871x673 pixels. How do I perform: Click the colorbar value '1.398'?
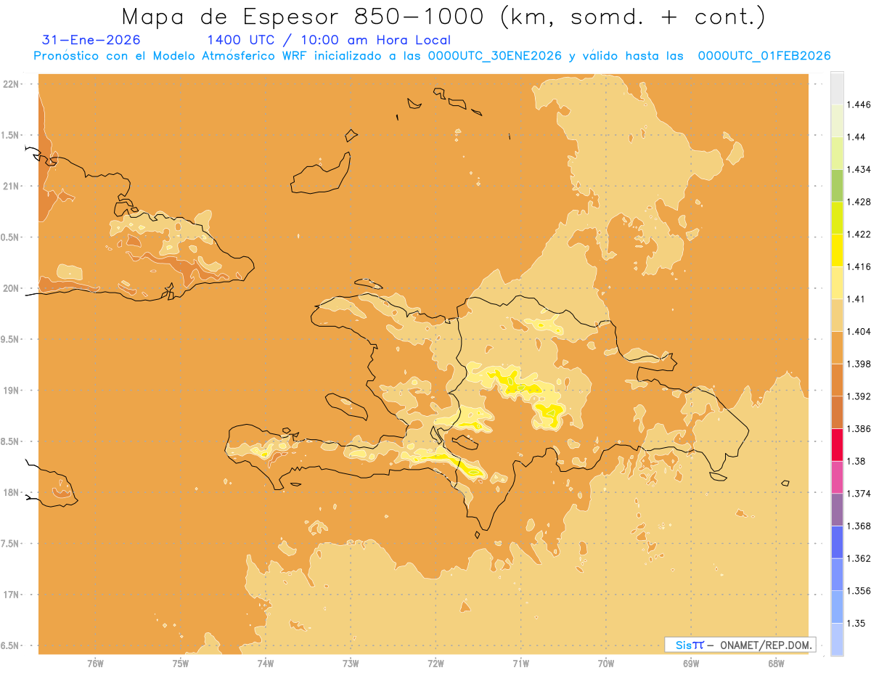[859, 364]
